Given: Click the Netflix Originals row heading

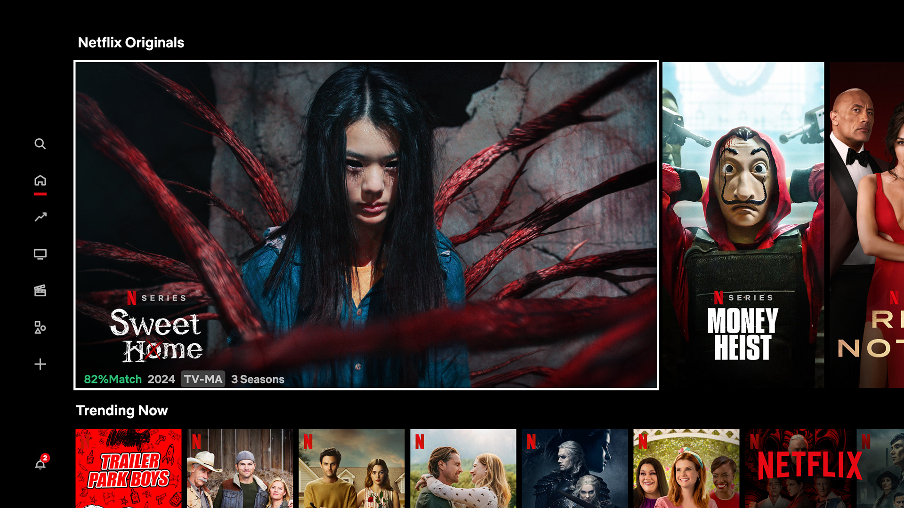Looking at the screenshot, I should [x=131, y=42].
